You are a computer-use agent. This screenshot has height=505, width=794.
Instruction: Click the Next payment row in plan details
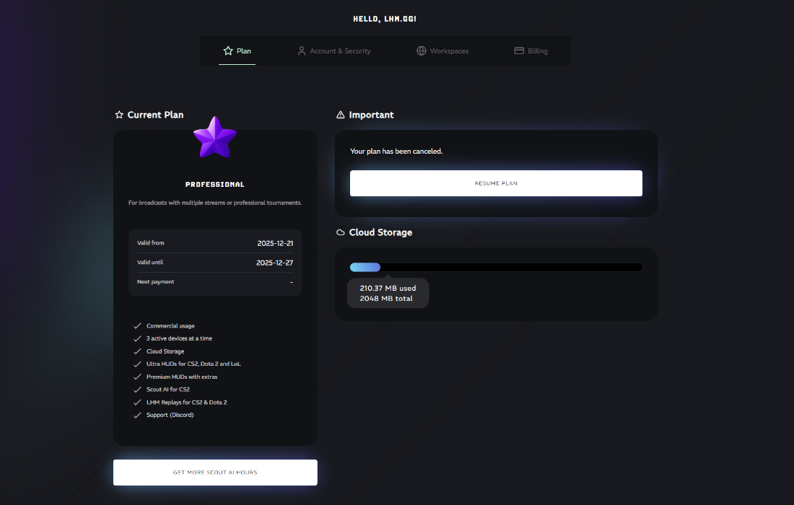coord(214,281)
